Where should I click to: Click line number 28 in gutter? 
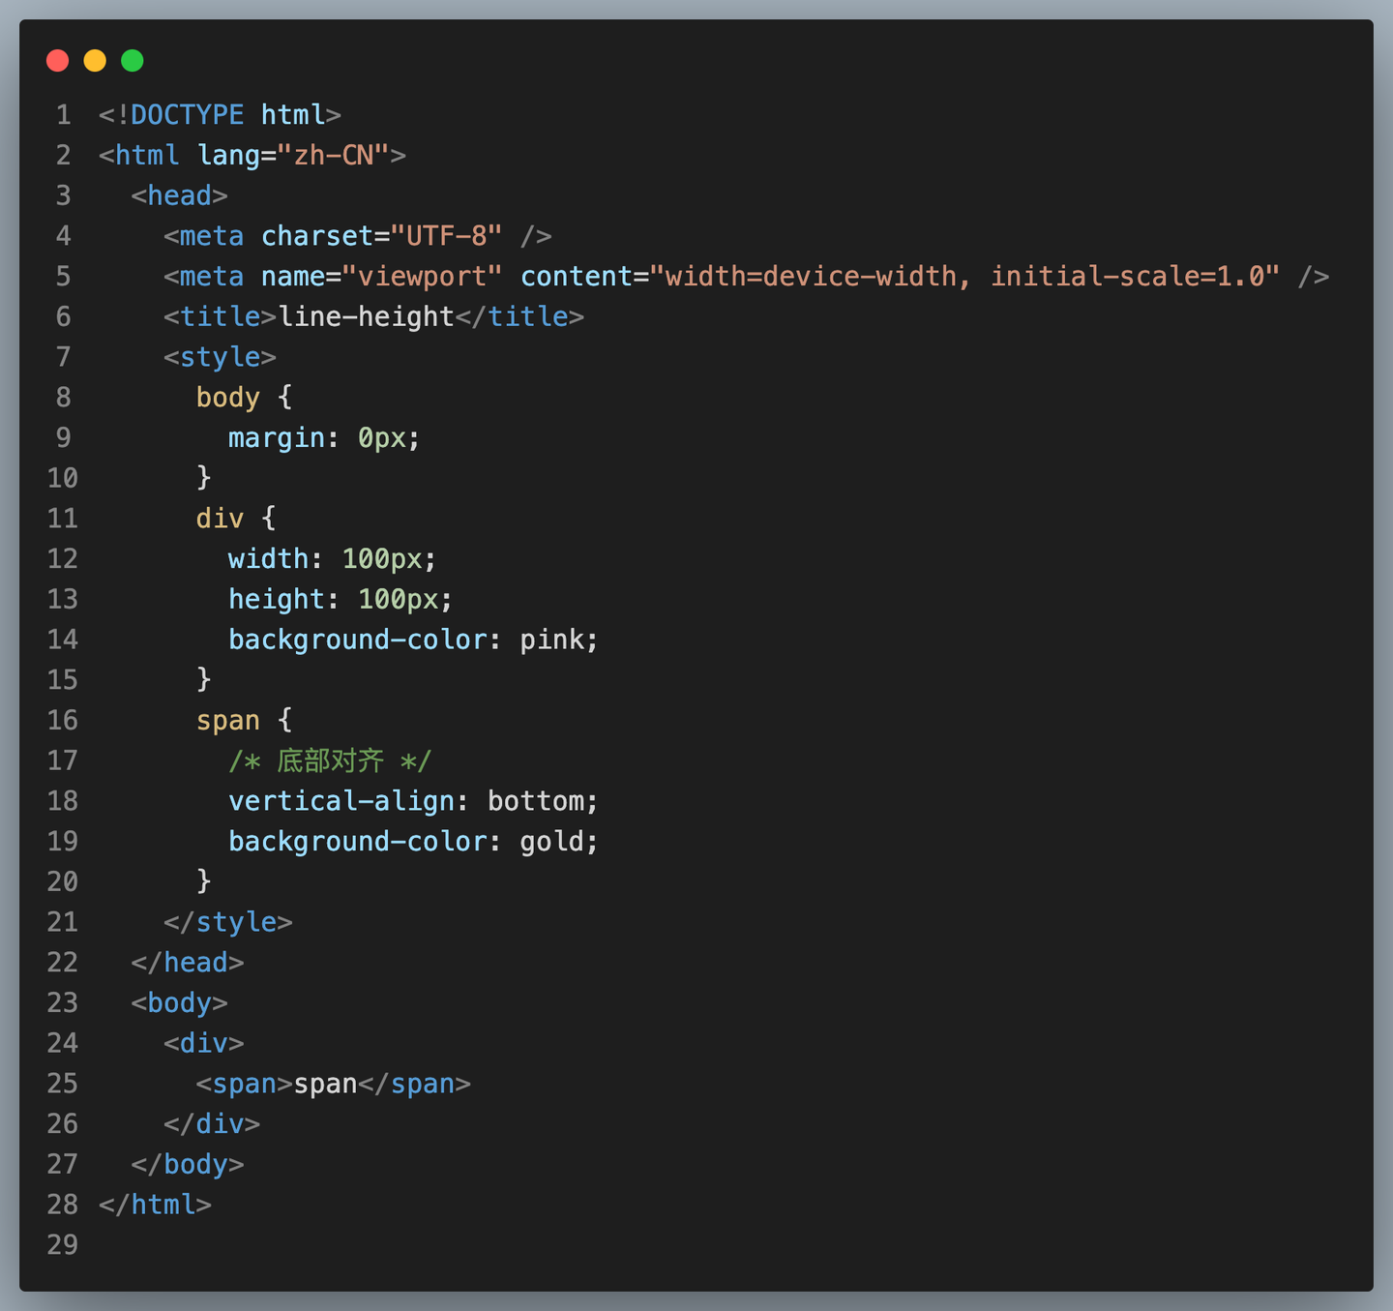coord(63,1205)
